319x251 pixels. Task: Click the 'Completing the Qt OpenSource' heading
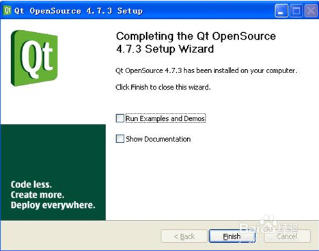pos(196,36)
